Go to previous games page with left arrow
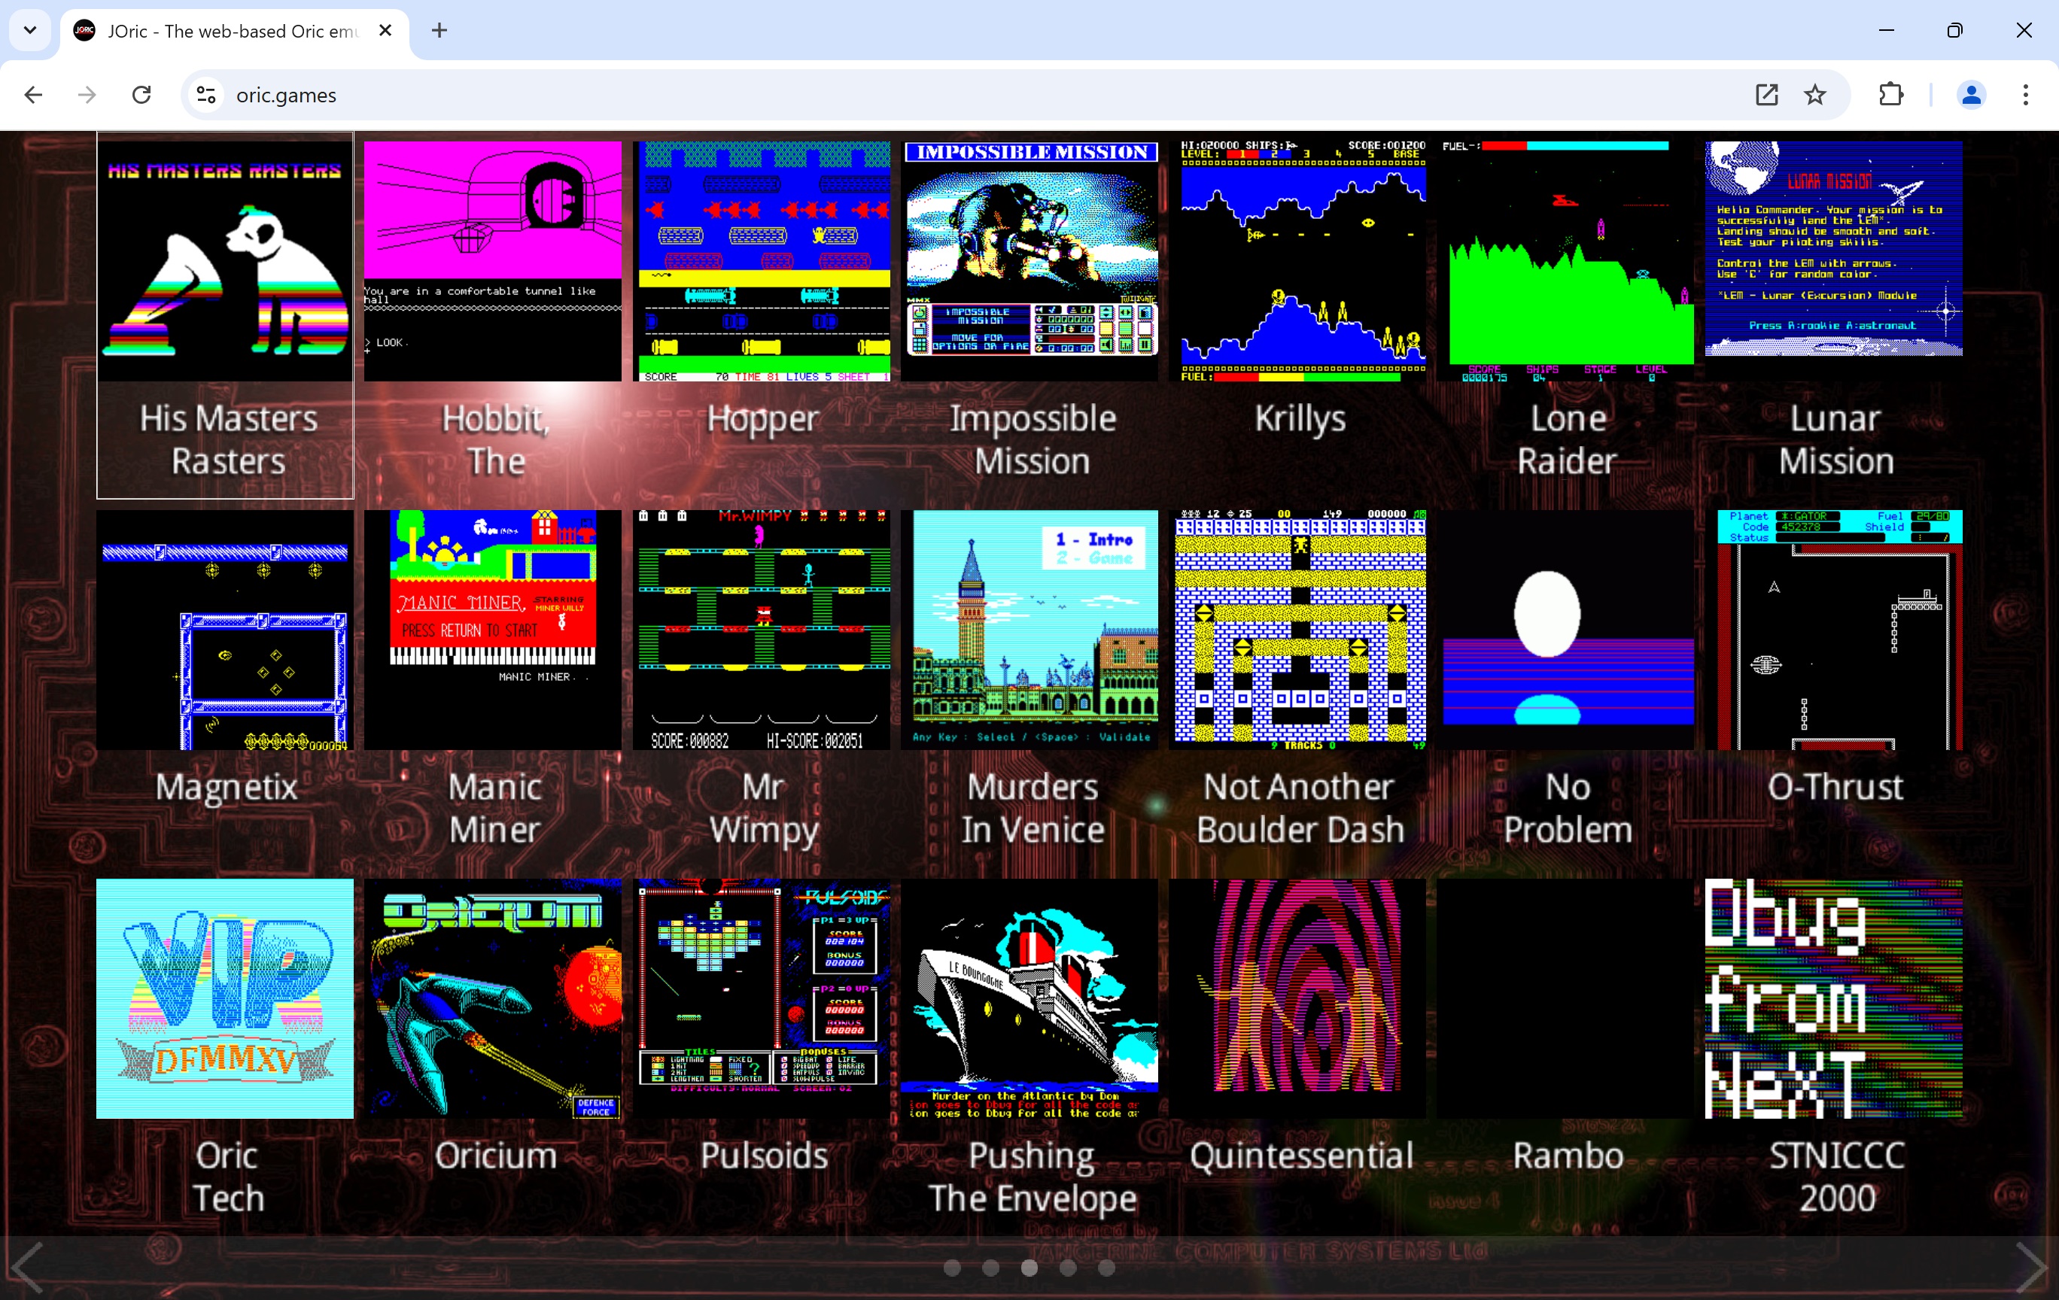Image resolution: width=2059 pixels, height=1300 pixels. [x=26, y=1268]
